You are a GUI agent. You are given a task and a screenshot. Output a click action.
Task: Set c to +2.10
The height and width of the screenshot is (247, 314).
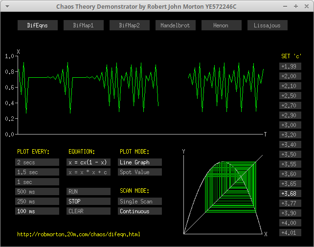coord(290,86)
